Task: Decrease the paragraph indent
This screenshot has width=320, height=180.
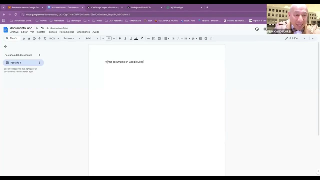Action: click(x=200, y=38)
